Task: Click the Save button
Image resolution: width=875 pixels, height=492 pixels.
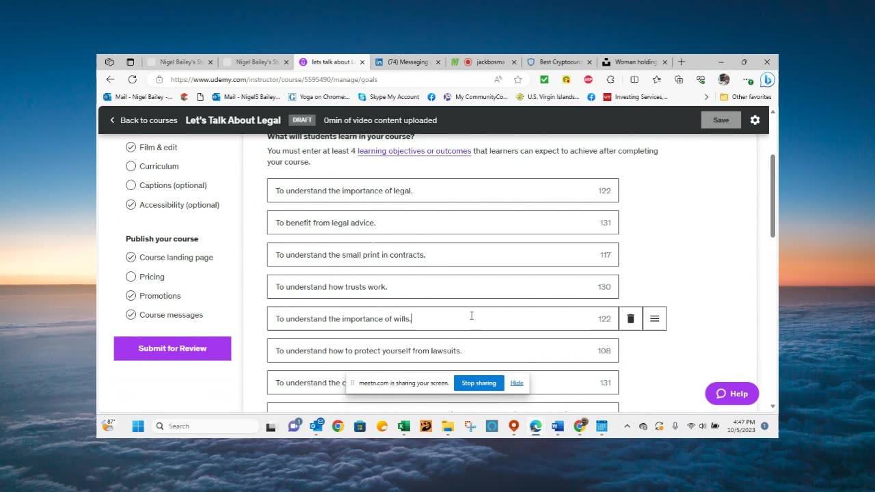Action: [721, 120]
